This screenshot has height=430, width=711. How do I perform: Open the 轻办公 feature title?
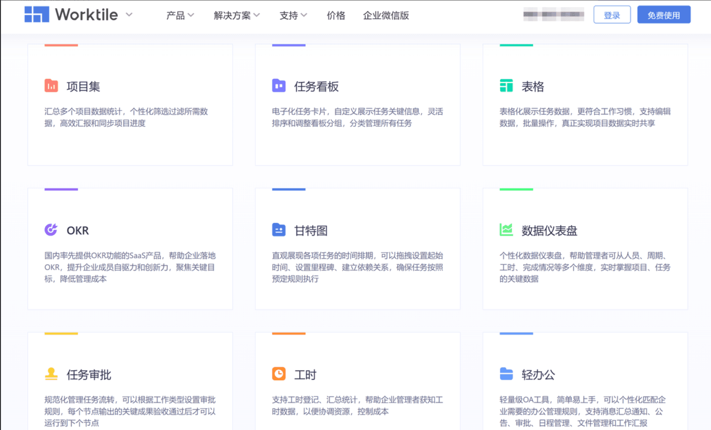pos(538,375)
